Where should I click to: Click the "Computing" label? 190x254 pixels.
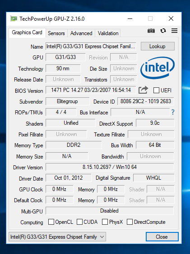click(32, 222)
